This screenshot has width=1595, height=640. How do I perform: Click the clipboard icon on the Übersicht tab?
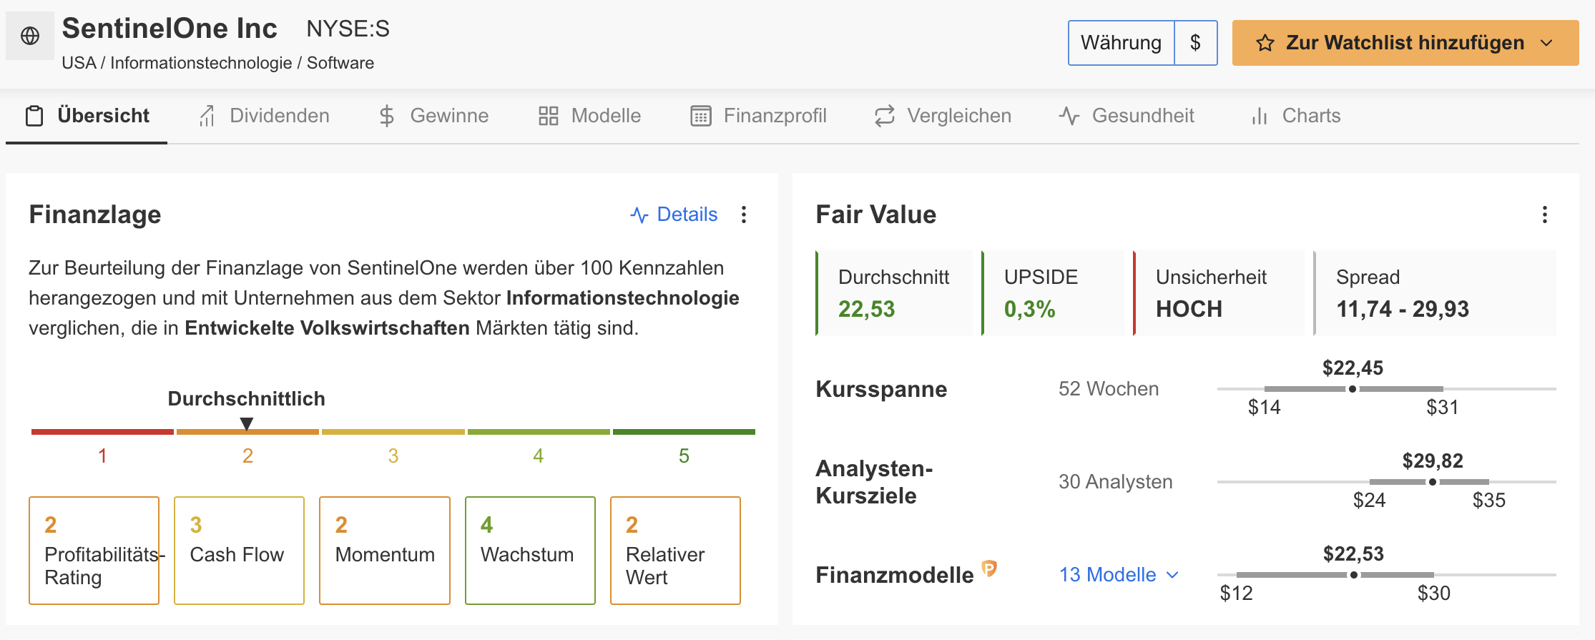tap(34, 116)
